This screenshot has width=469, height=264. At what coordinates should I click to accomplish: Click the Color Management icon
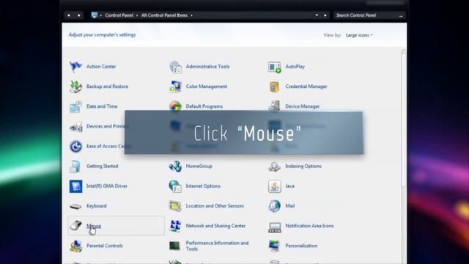[x=175, y=87]
